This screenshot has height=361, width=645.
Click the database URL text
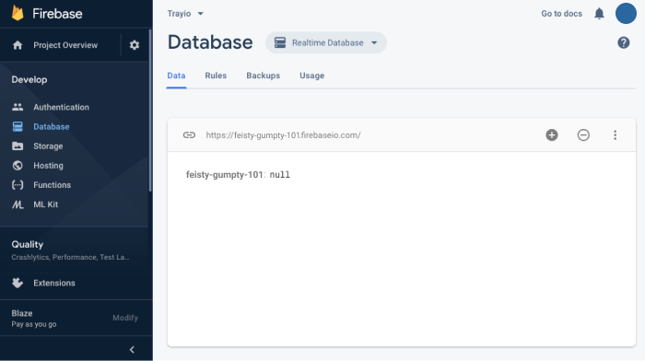pos(284,135)
